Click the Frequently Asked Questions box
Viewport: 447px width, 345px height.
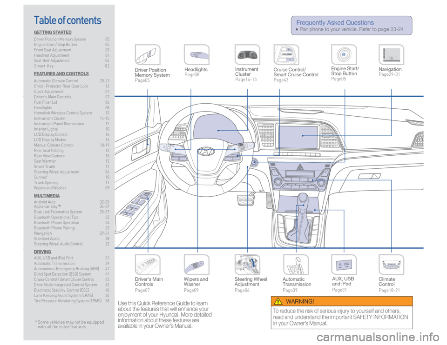351,26
